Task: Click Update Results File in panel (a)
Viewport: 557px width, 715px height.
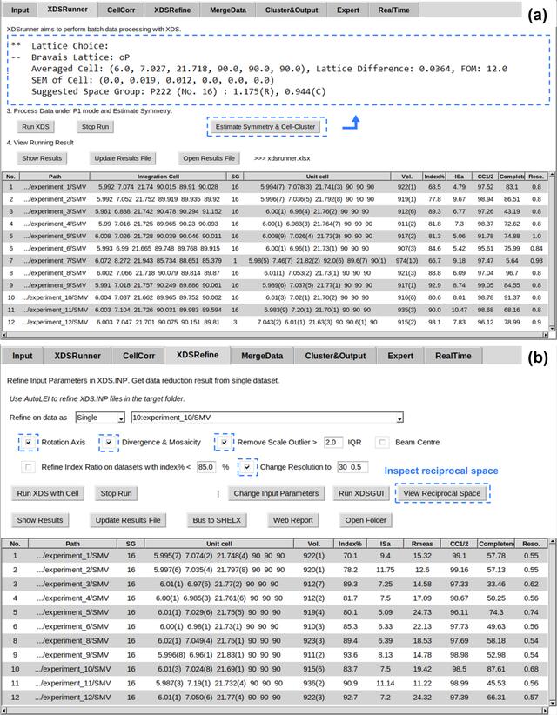Action: click(x=123, y=158)
